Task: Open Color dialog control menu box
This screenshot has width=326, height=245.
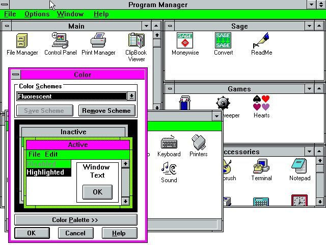Action: (x=16, y=75)
